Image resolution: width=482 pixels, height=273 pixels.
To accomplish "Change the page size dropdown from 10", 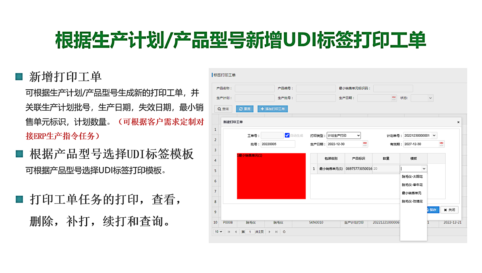I will point(218,232).
